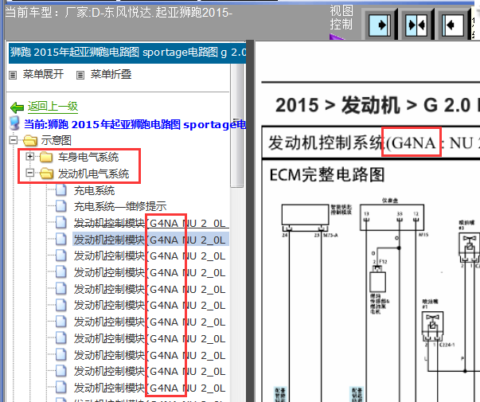Screen dimensions: 480x402
Task: Click the ECM wiring diagram image
Action: tap(377, 300)
